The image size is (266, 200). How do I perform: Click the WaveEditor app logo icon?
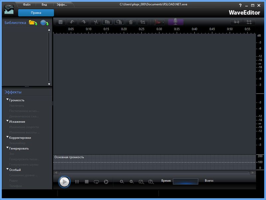(9, 10)
